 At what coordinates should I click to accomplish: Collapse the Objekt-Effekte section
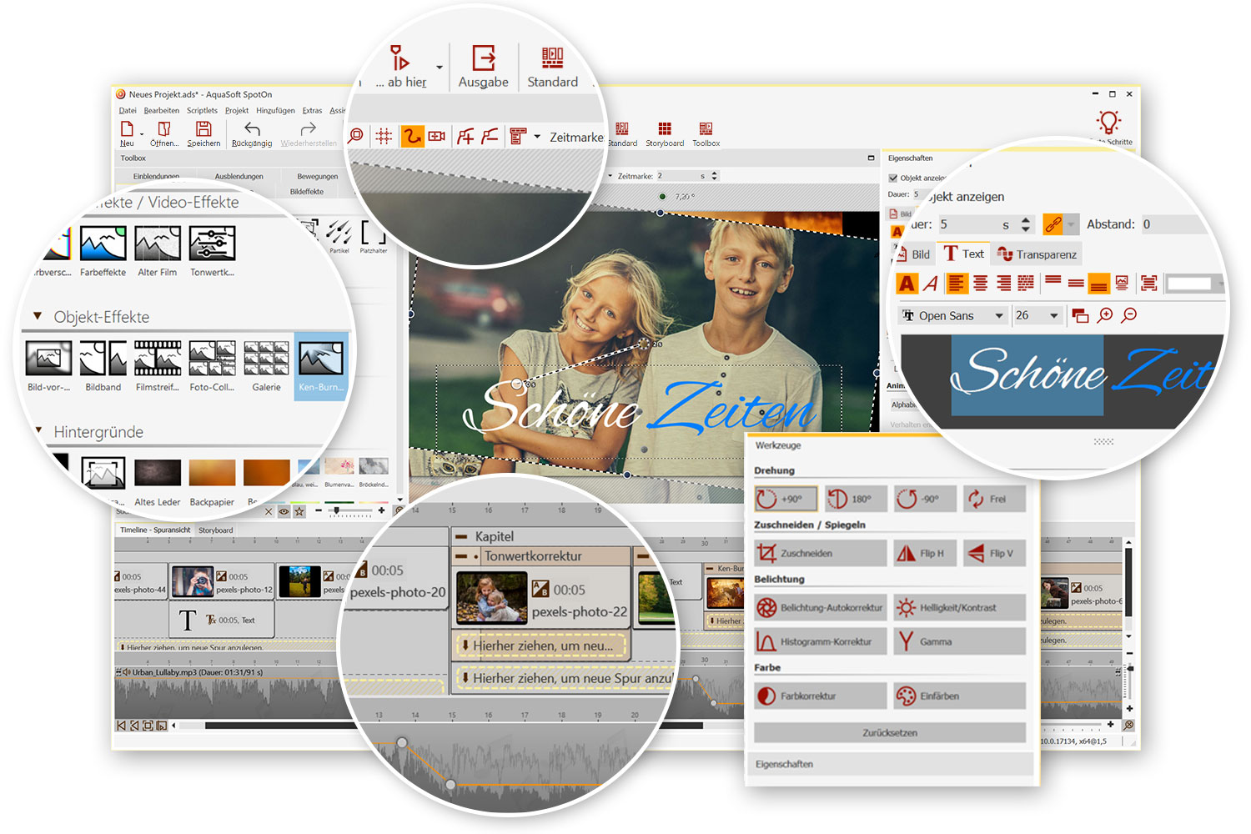38,316
